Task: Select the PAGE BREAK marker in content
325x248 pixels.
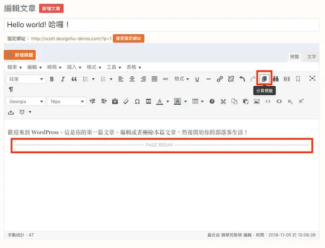Action: click(162, 145)
